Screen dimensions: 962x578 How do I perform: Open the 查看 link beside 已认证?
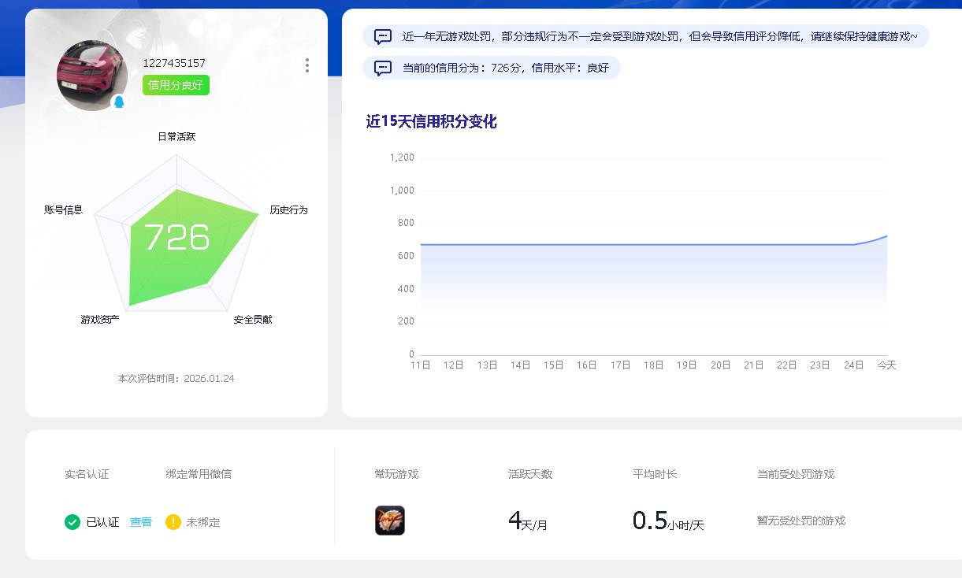[139, 522]
